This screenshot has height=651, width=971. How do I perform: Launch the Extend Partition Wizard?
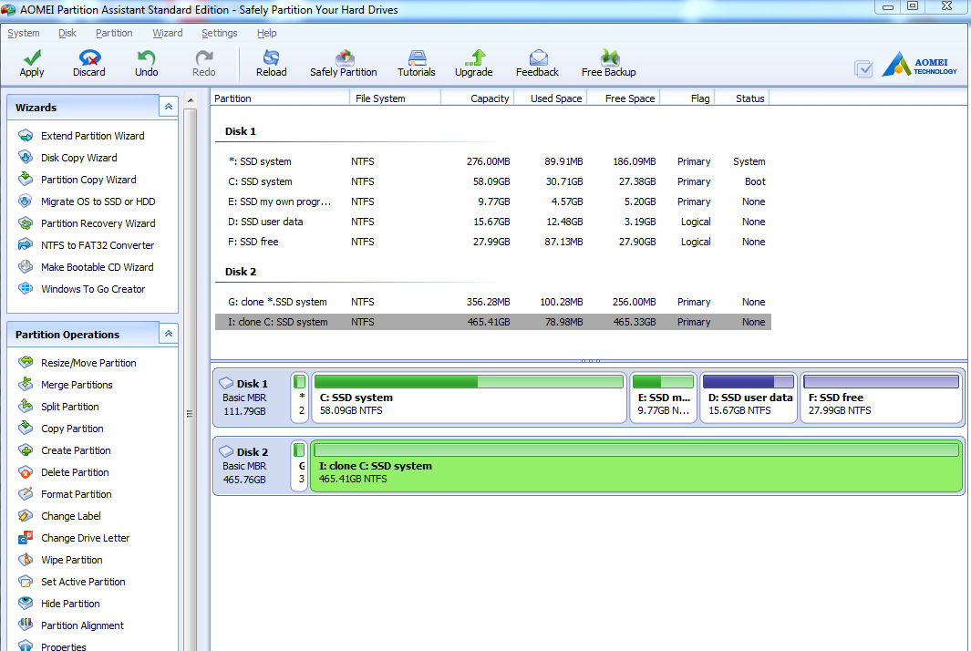[92, 136]
